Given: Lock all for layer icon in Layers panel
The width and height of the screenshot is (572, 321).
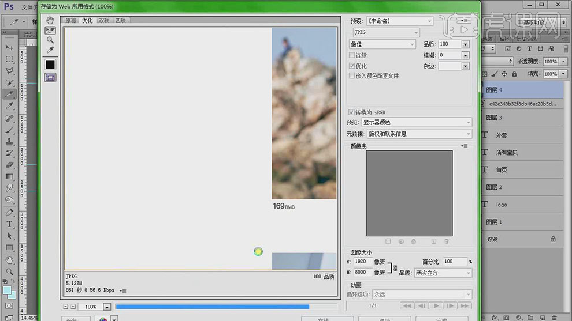Looking at the screenshot, I should click(514, 74).
